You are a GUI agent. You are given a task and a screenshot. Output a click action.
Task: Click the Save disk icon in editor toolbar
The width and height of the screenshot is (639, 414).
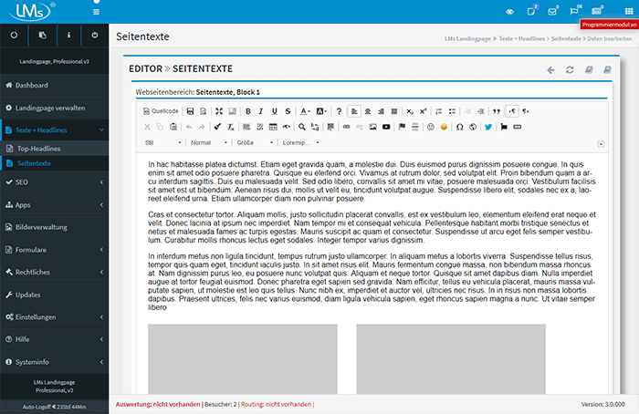(x=190, y=111)
